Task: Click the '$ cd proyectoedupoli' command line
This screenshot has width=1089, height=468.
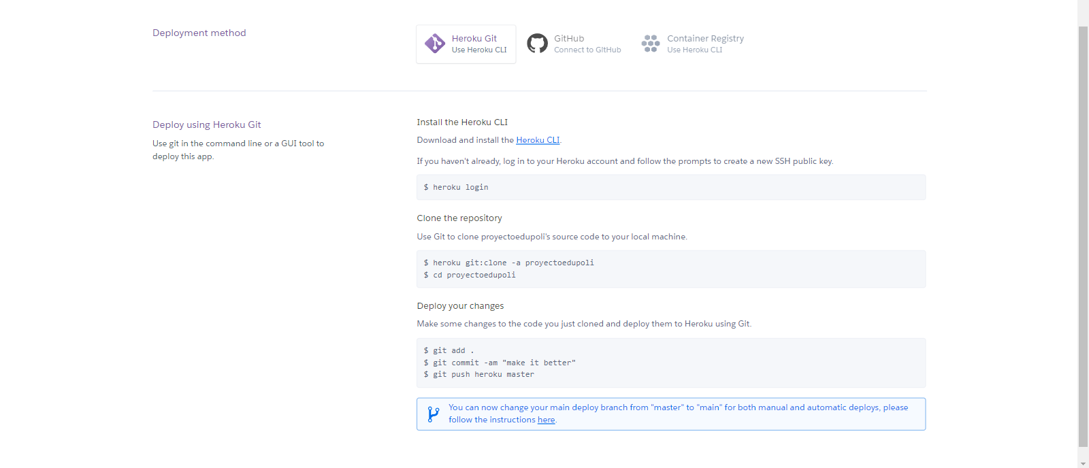Action: point(470,275)
